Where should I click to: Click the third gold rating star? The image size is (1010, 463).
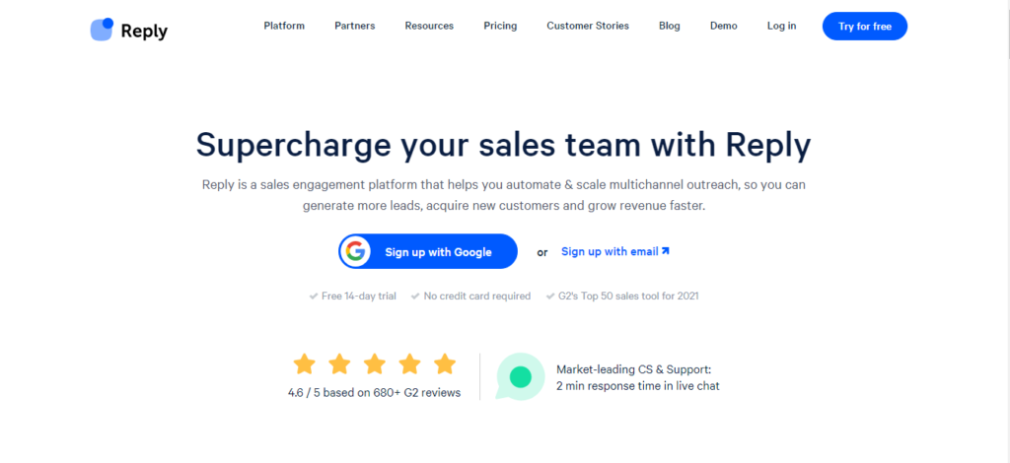pyautogui.click(x=375, y=364)
